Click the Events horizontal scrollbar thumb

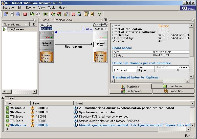[x=83, y=129]
